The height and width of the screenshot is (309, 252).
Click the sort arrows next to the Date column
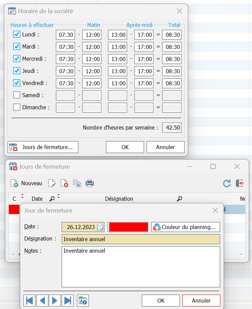(58, 196)
